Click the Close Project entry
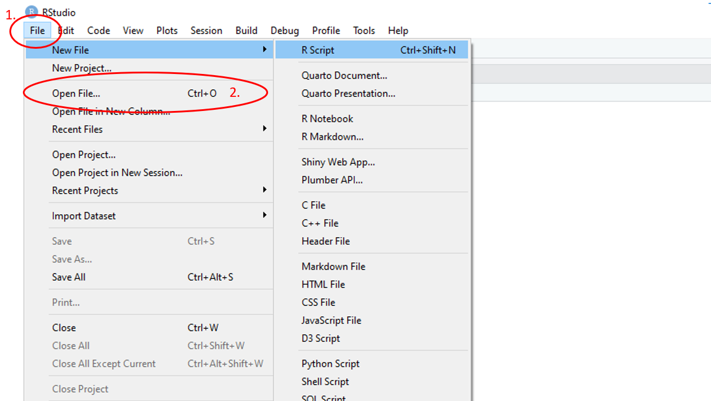This screenshot has width=711, height=401. coord(149,389)
